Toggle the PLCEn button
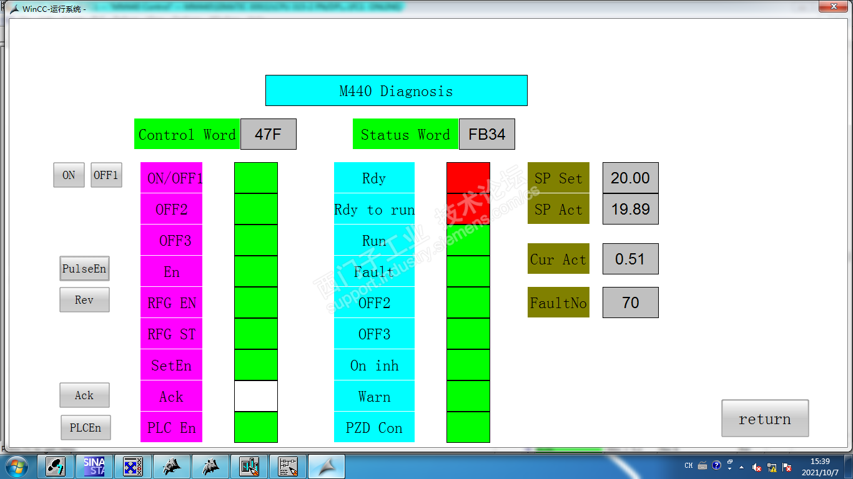 pos(86,428)
